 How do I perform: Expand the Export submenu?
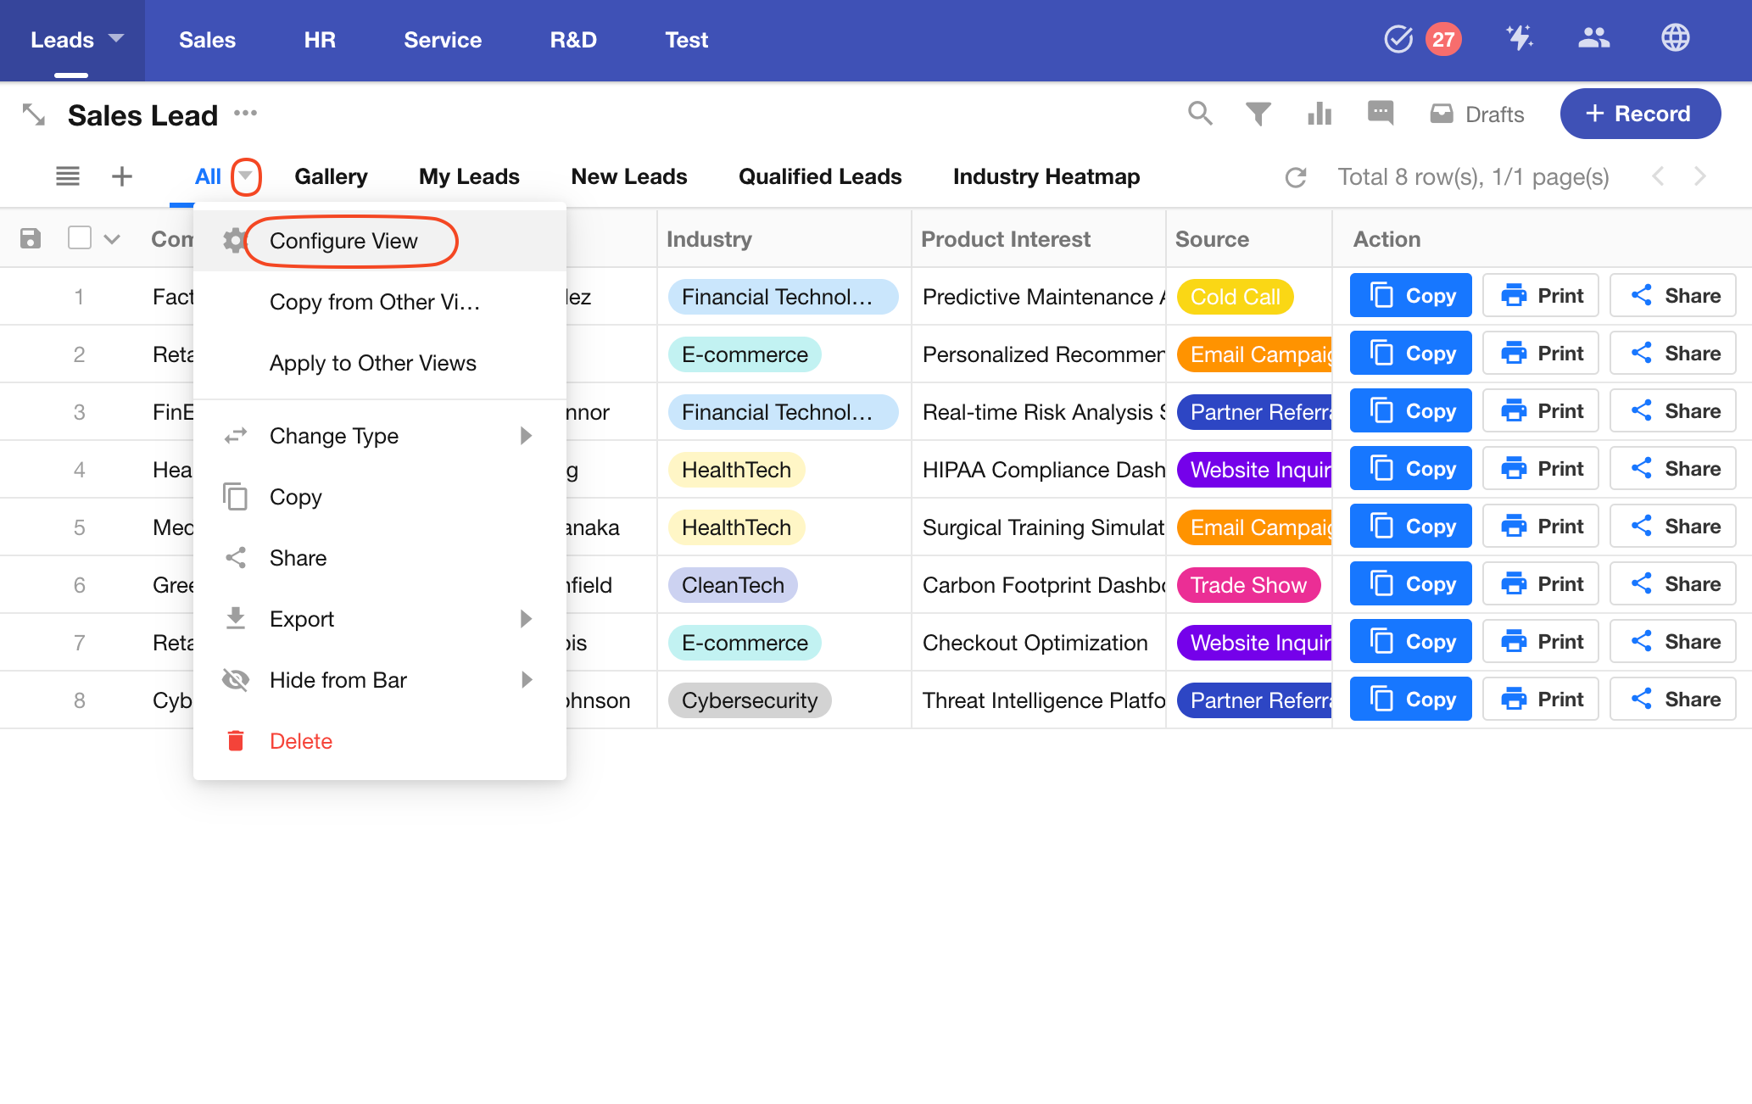point(525,619)
